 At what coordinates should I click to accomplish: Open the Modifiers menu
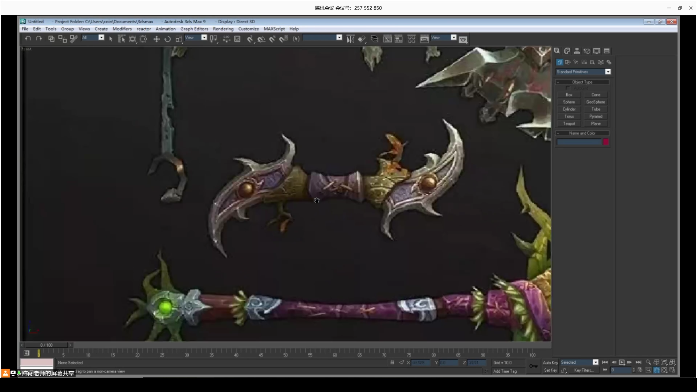(x=122, y=29)
